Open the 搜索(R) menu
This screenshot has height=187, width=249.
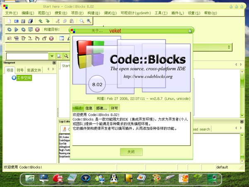(x=61, y=13)
